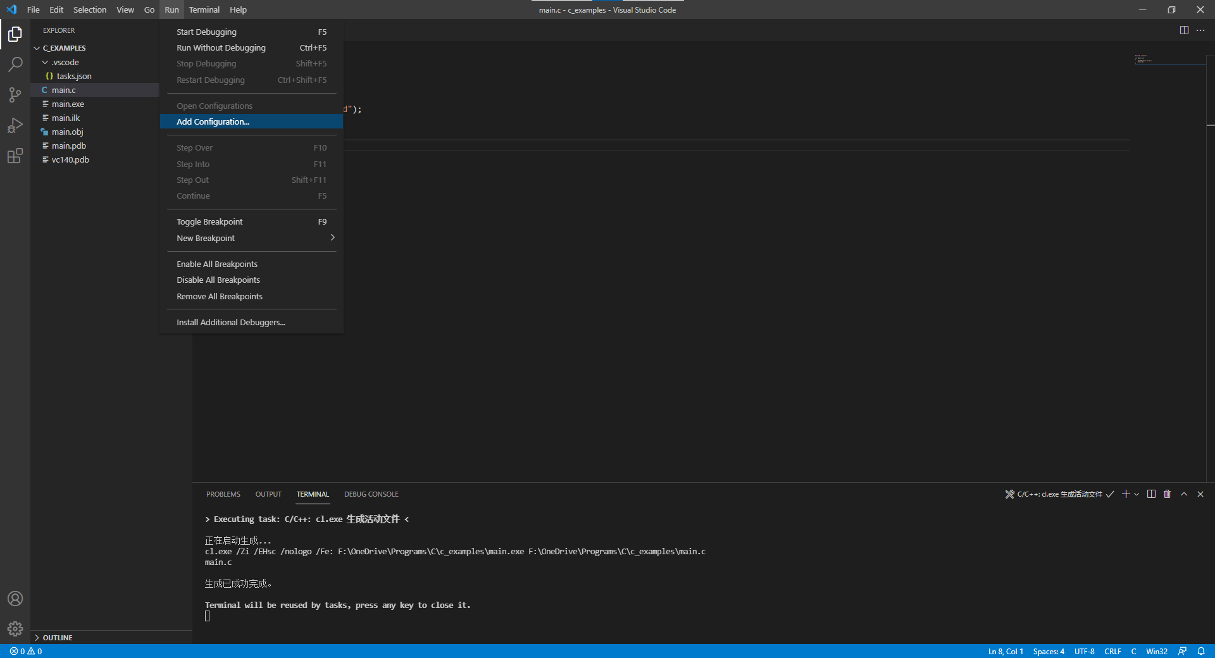The height and width of the screenshot is (658, 1215).
Task: Open the Explorer view in activity bar
Action: [x=15, y=34]
